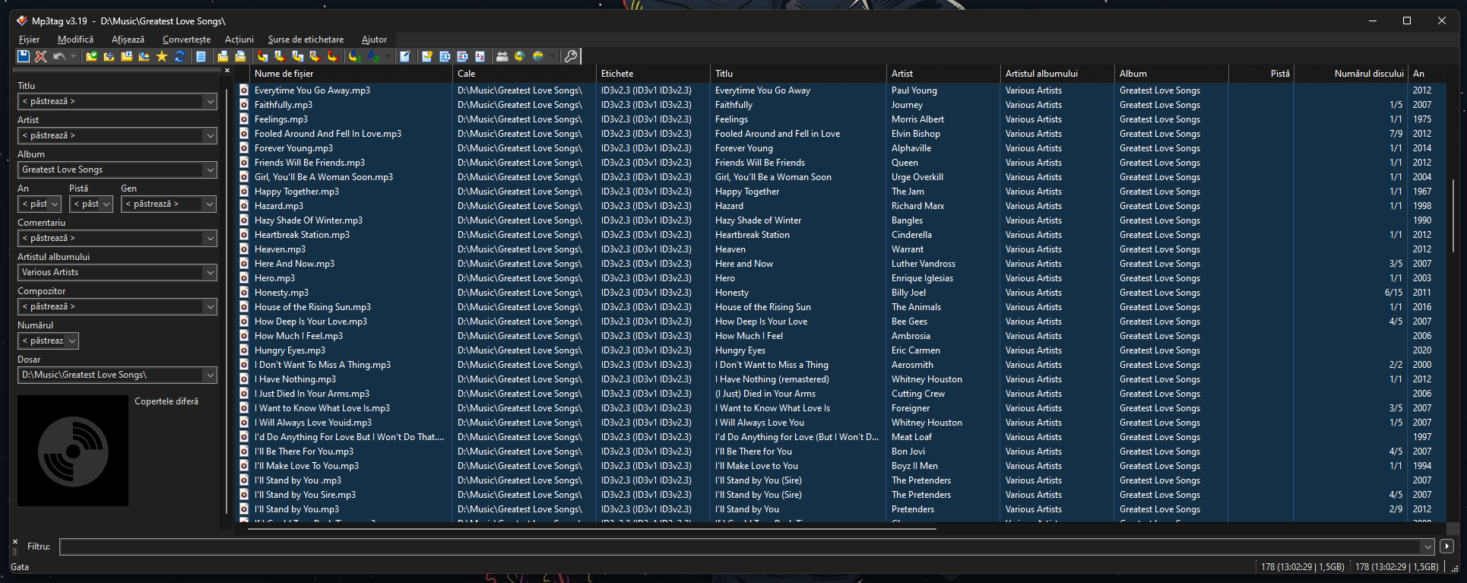1467x583 pixels.
Task: Open the Ajutor menu
Action: tap(374, 40)
